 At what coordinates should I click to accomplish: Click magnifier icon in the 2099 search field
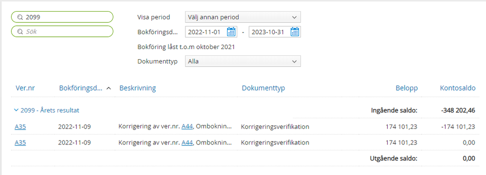click(x=20, y=17)
